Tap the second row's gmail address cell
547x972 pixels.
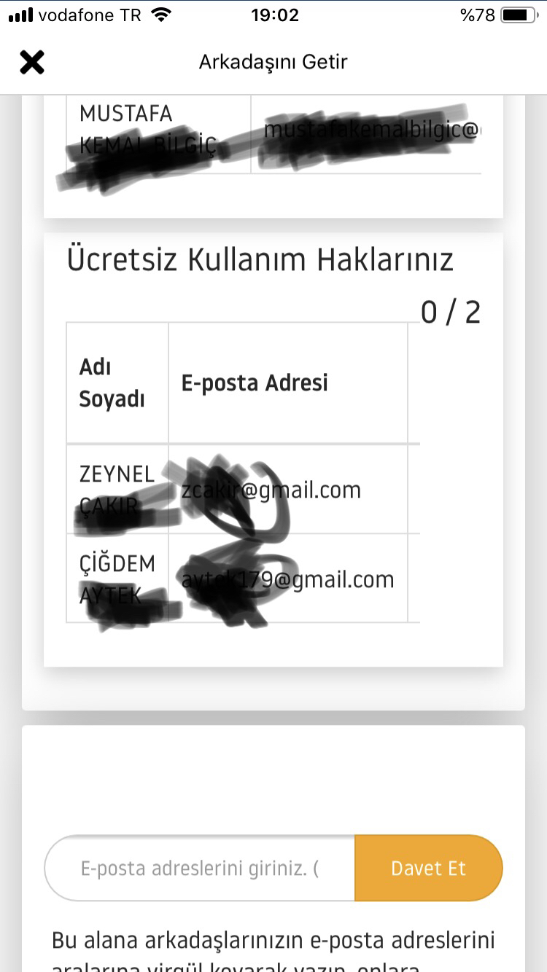288,578
